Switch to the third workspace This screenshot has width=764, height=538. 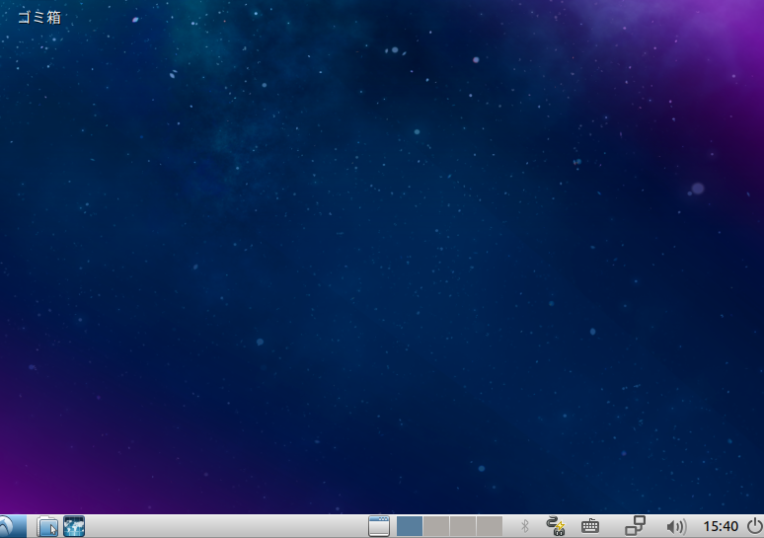(462, 526)
